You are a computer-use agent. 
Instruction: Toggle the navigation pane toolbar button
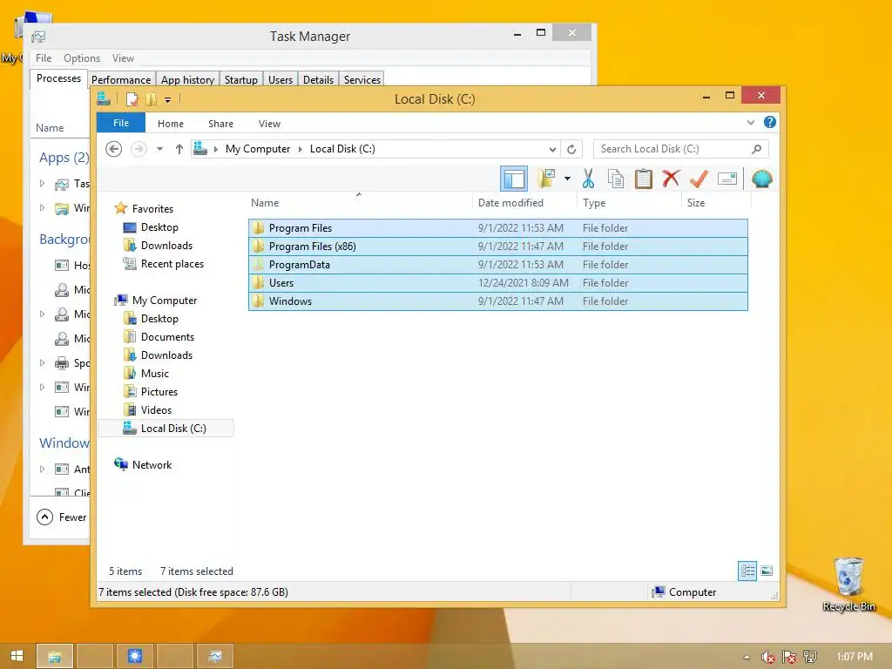(x=514, y=179)
